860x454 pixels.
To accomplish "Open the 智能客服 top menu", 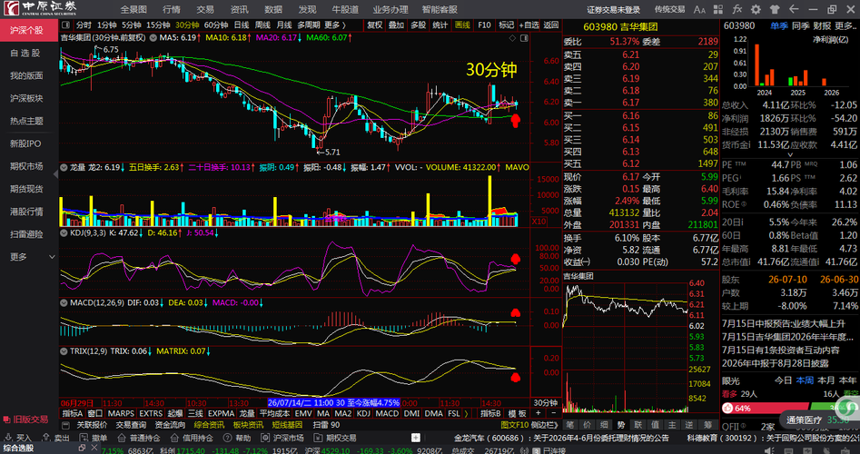I will 440,9.
